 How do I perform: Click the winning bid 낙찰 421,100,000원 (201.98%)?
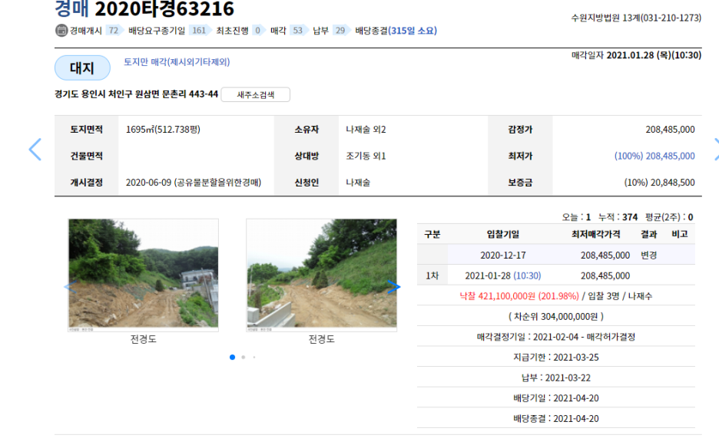519,296
